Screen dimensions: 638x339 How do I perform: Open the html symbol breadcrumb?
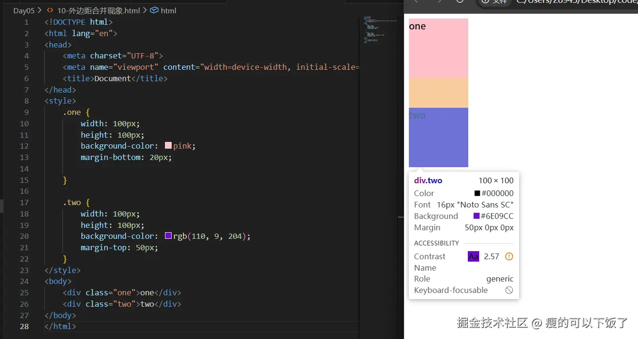click(168, 10)
